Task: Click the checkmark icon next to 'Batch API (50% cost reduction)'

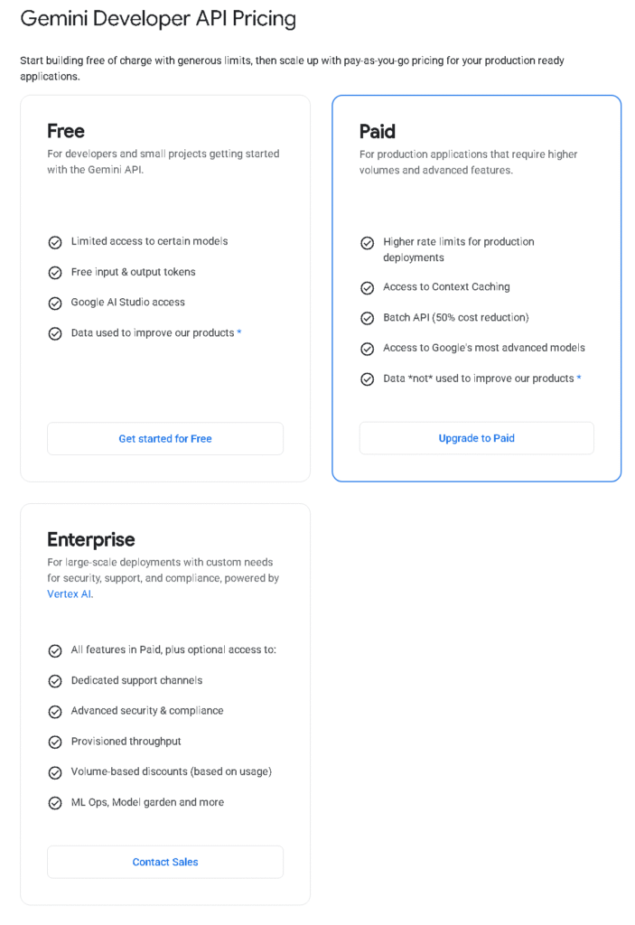Action: [368, 317]
